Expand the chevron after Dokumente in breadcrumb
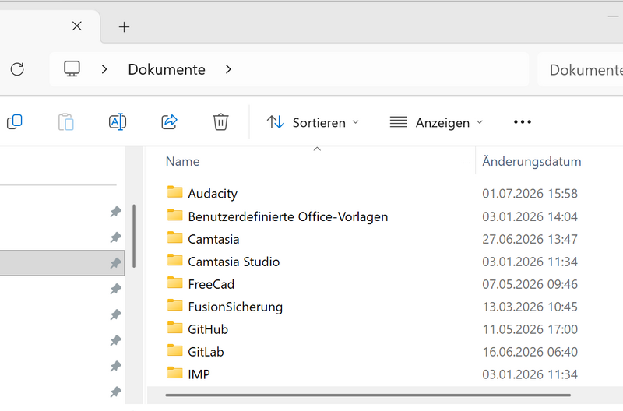The width and height of the screenshot is (623, 411). tap(228, 69)
